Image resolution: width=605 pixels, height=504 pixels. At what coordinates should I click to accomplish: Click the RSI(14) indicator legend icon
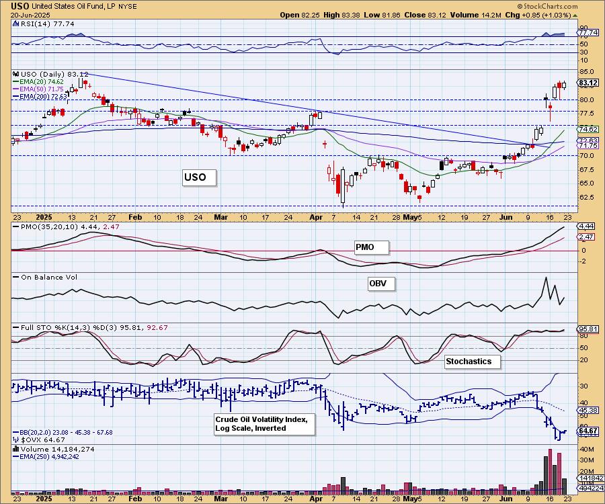click(15, 24)
